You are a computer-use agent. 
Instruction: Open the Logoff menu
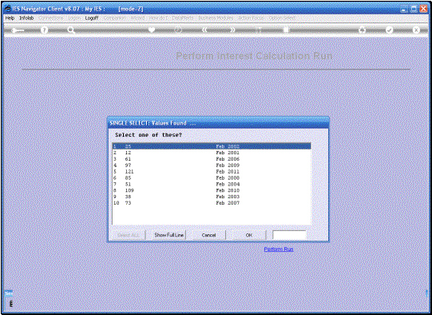coord(92,18)
